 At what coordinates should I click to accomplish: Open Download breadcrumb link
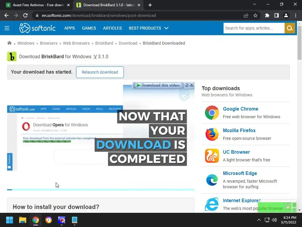tap(128, 43)
